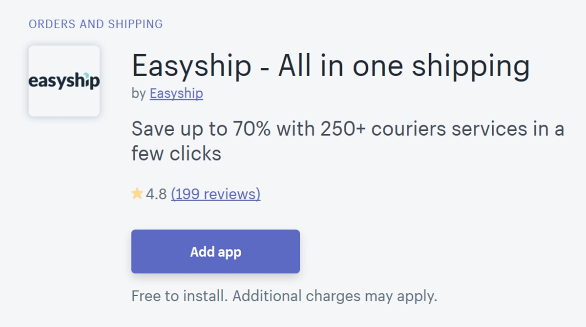Open the Easyship developer link
The width and height of the screenshot is (586, 327).
[176, 93]
